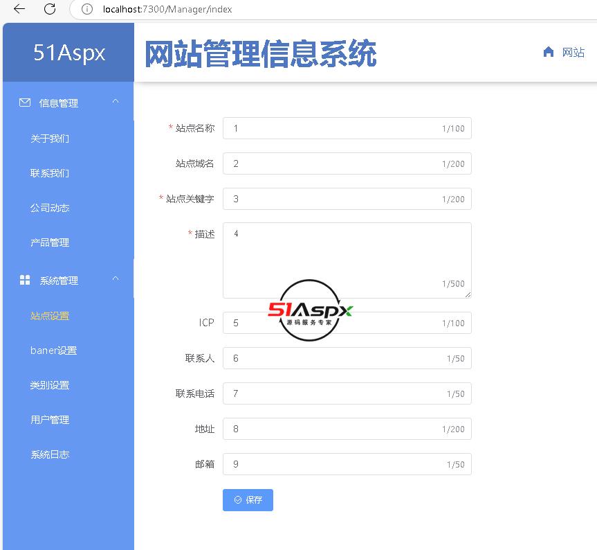Collapse the 信息管理 menu chevron
The height and width of the screenshot is (550, 597).
pyautogui.click(x=116, y=102)
